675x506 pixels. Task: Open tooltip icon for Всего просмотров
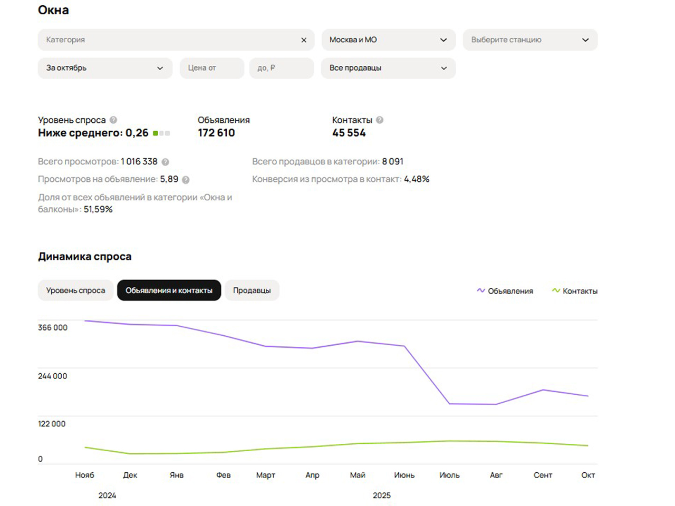(165, 162)
